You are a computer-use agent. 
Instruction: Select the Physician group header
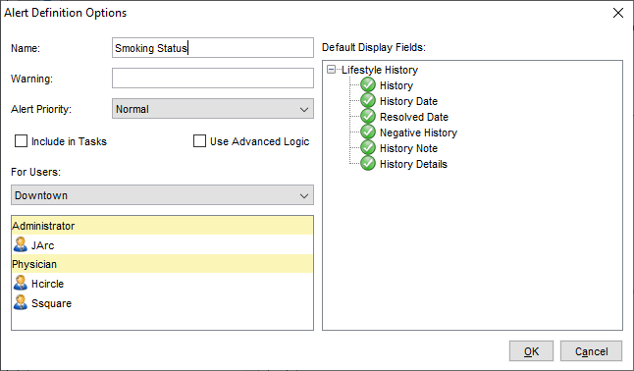162,264
